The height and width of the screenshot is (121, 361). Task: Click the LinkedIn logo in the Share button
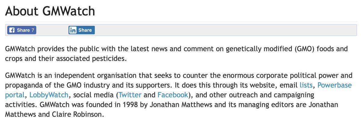pos(73,30)
